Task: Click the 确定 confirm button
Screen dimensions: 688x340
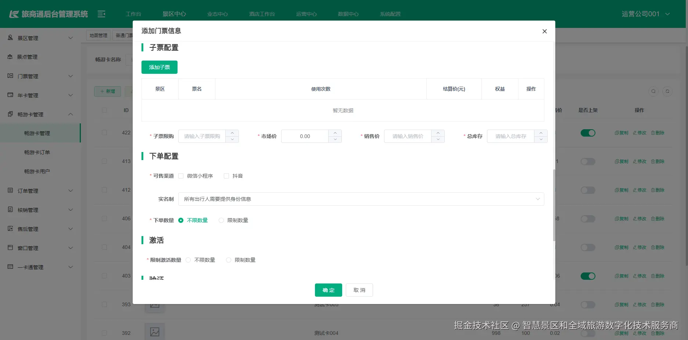Action: coord(328,290)
